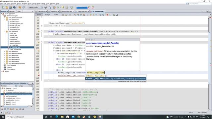Open File Explorer from taskbar
The height and width of the screenshot is (119, 212).
pos(62,117)
